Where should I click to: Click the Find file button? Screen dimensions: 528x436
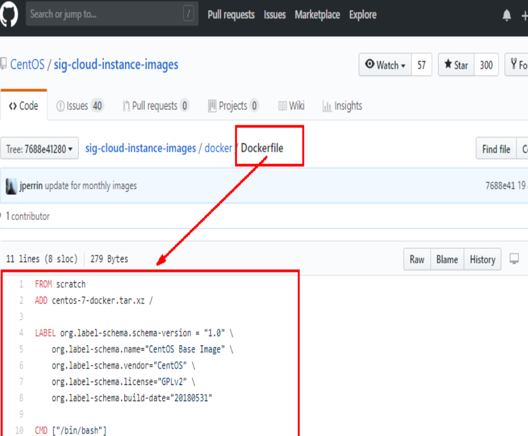496,149
